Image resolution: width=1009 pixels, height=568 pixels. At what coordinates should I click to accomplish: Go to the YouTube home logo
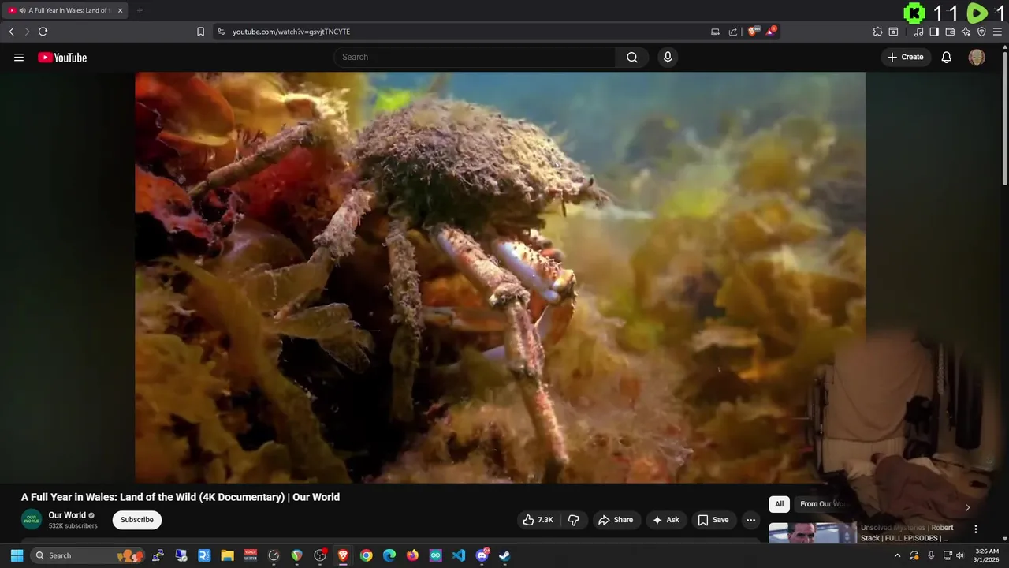(62, 58)
